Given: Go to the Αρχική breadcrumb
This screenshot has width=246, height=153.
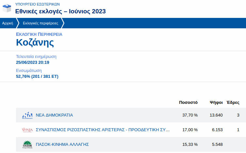Looking at the screenshot, I should pyautogui.click(x=8, y=23).
